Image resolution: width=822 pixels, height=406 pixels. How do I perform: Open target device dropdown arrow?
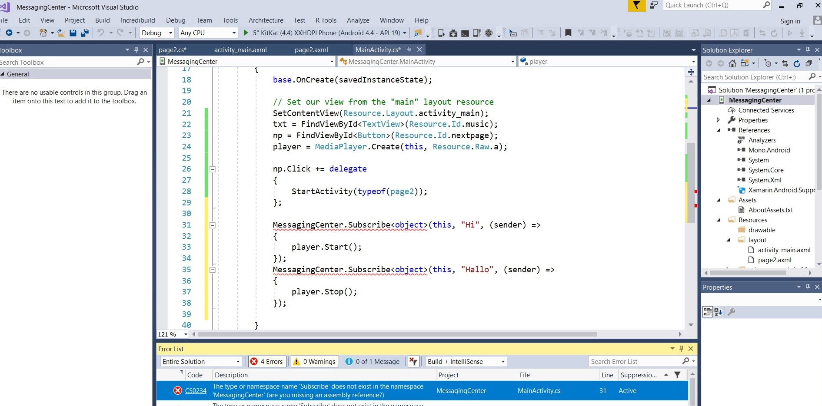tap(405, 33)
